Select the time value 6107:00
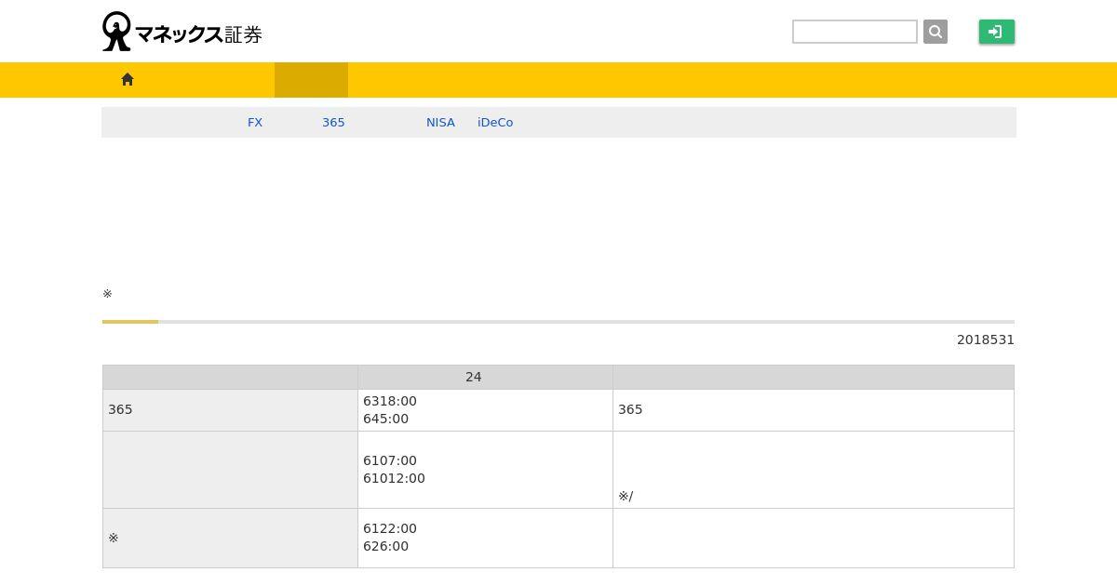1117x586 pixels. point(390,460)
